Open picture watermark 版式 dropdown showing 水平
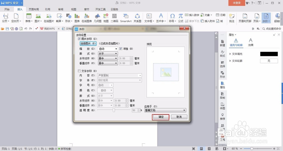 pos(108,54)
